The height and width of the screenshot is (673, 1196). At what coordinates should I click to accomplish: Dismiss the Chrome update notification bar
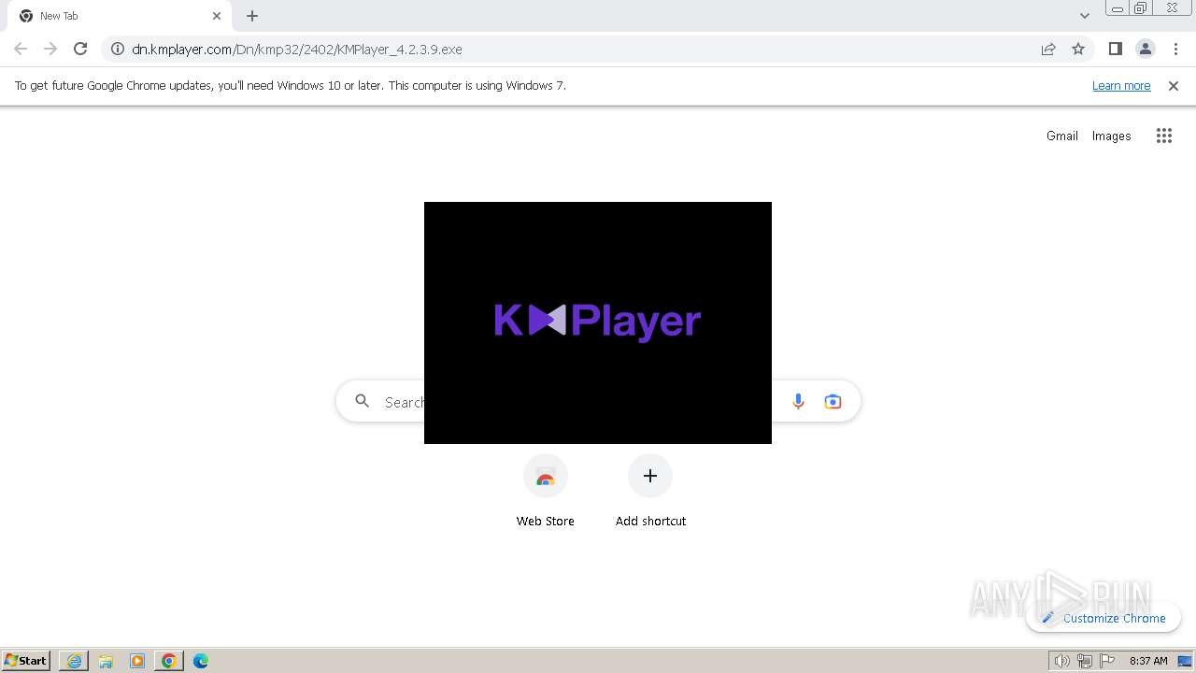[x=1174, y=85]
